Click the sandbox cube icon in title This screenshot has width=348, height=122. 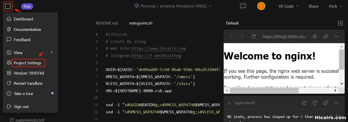(137, 6)
